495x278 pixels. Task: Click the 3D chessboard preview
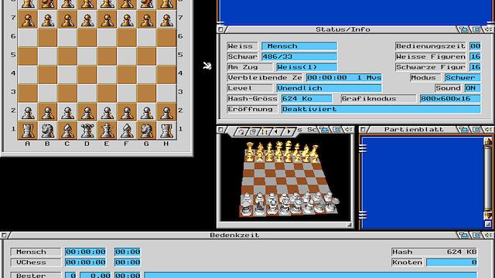285,178
